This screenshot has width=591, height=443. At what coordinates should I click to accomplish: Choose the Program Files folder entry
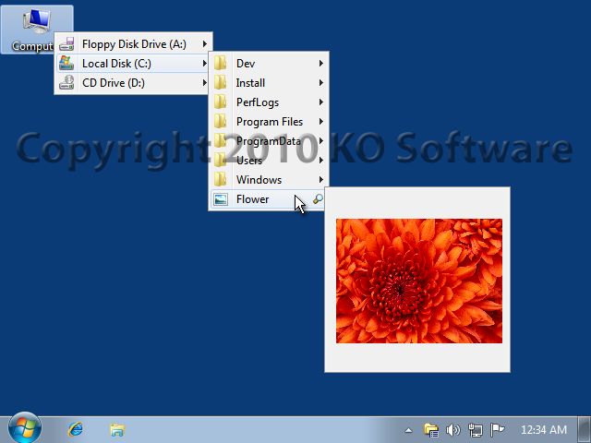click(x=269, y=122)
